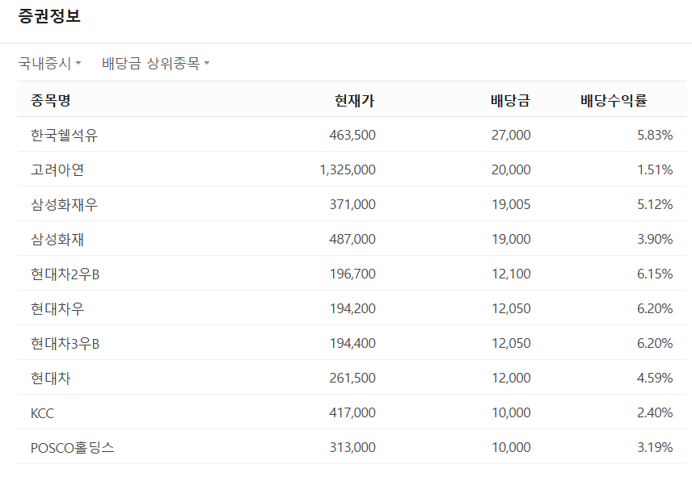Select the dividend yield 6.15%
The height and width of the screenshot is (477, 692).
(x=655, y=274)
